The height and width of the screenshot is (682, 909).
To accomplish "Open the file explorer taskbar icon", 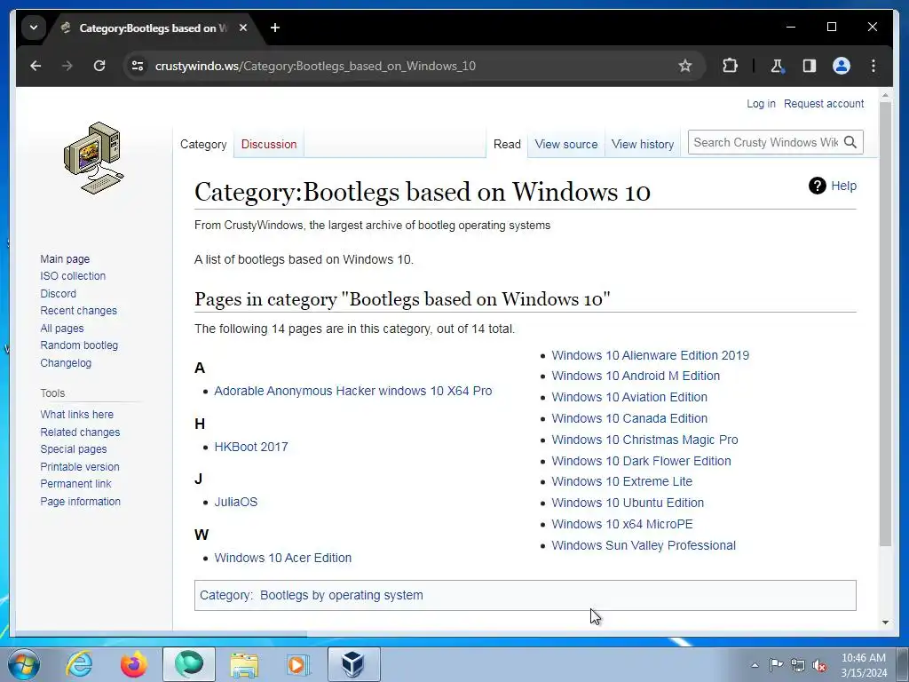I will click(x=244, y=664).
